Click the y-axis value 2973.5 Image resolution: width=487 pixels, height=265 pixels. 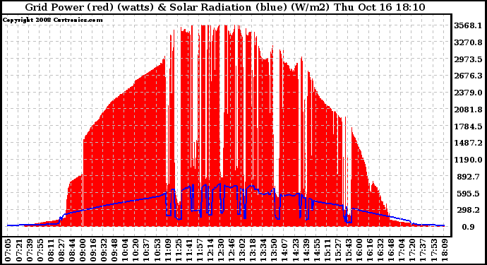tap(468, 59)
